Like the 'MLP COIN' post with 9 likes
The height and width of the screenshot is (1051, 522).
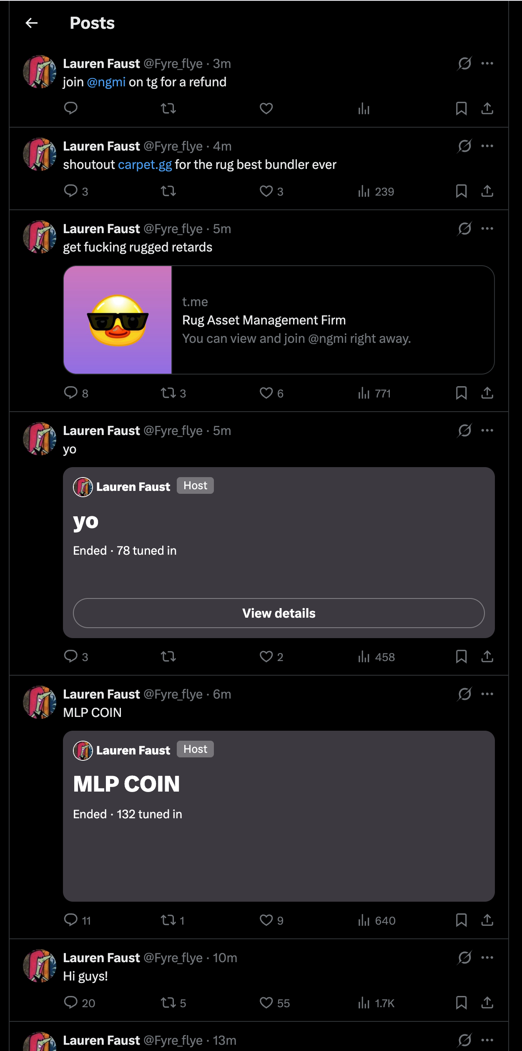click(x=271, y=920)
